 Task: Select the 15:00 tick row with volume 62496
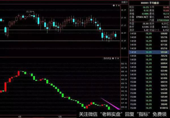click(x=149, y=78)
